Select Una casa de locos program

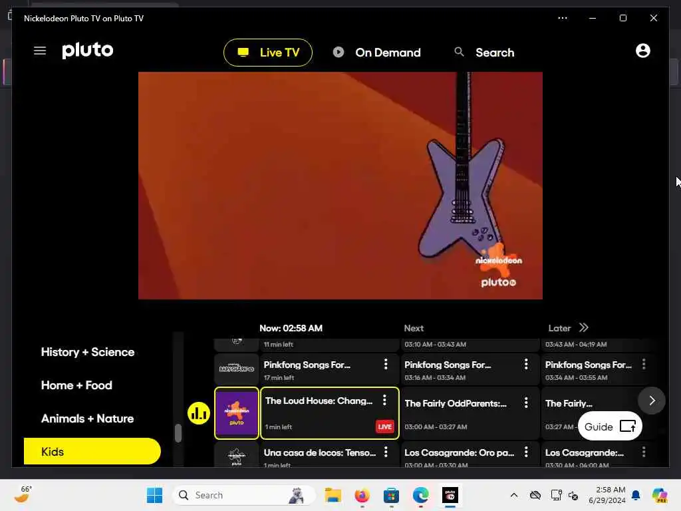tap(330, 454)
